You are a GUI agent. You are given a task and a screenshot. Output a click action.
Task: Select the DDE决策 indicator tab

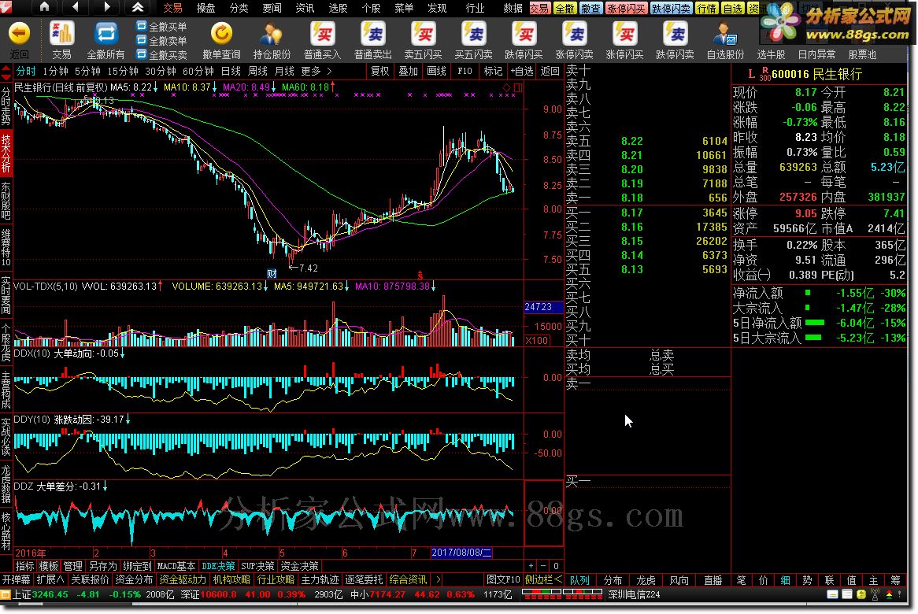(x=218, y=566)
